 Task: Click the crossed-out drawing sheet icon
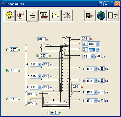pos(67,16)
